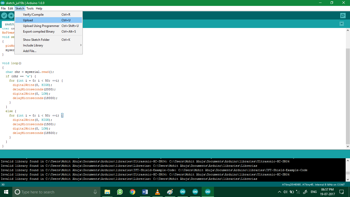Select Add File... menu entry
Viewport: 350px width, 197px height.
tap(48, 51)
